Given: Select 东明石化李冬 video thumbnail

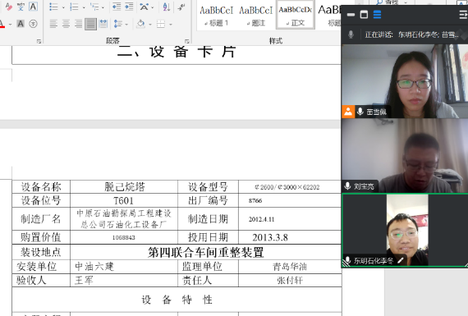Looking at the screenshot, I should click(405, 230).
